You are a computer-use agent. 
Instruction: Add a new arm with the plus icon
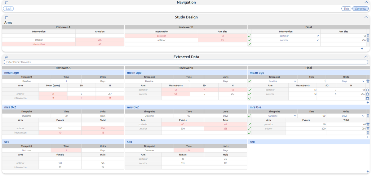[362, 49]
